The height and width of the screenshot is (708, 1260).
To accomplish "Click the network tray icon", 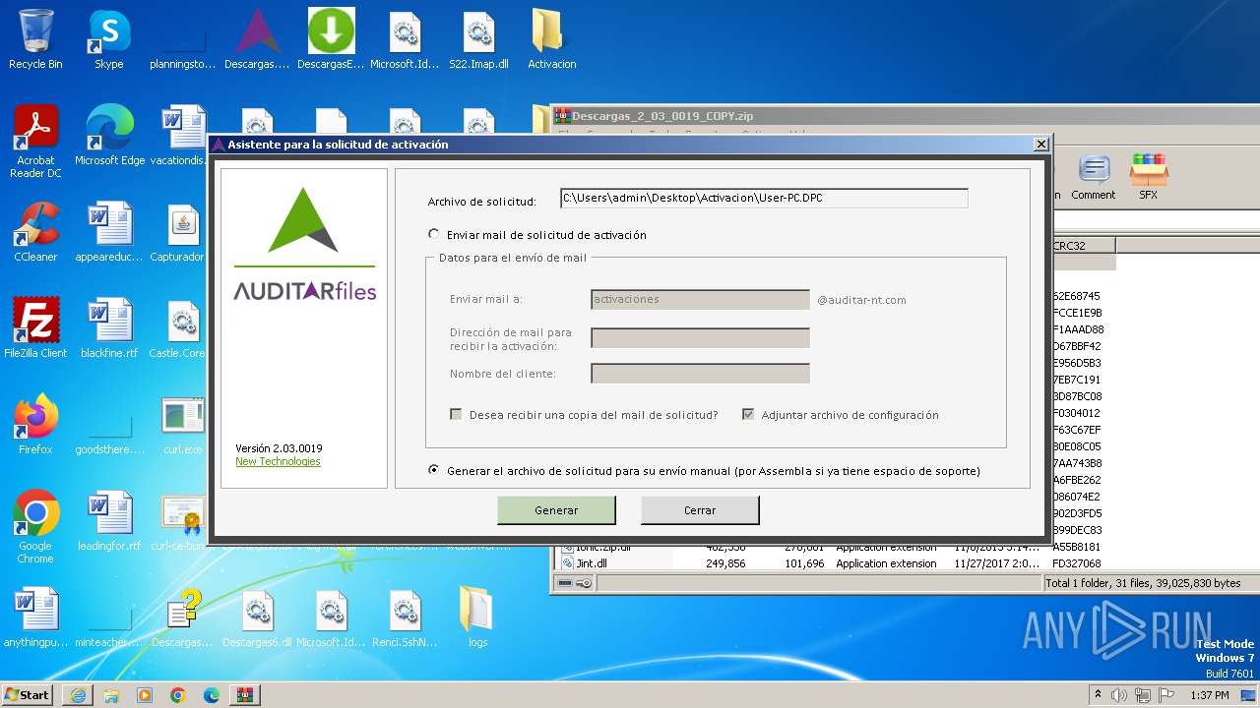I will pyautogui.click(x=1142, y=695).
